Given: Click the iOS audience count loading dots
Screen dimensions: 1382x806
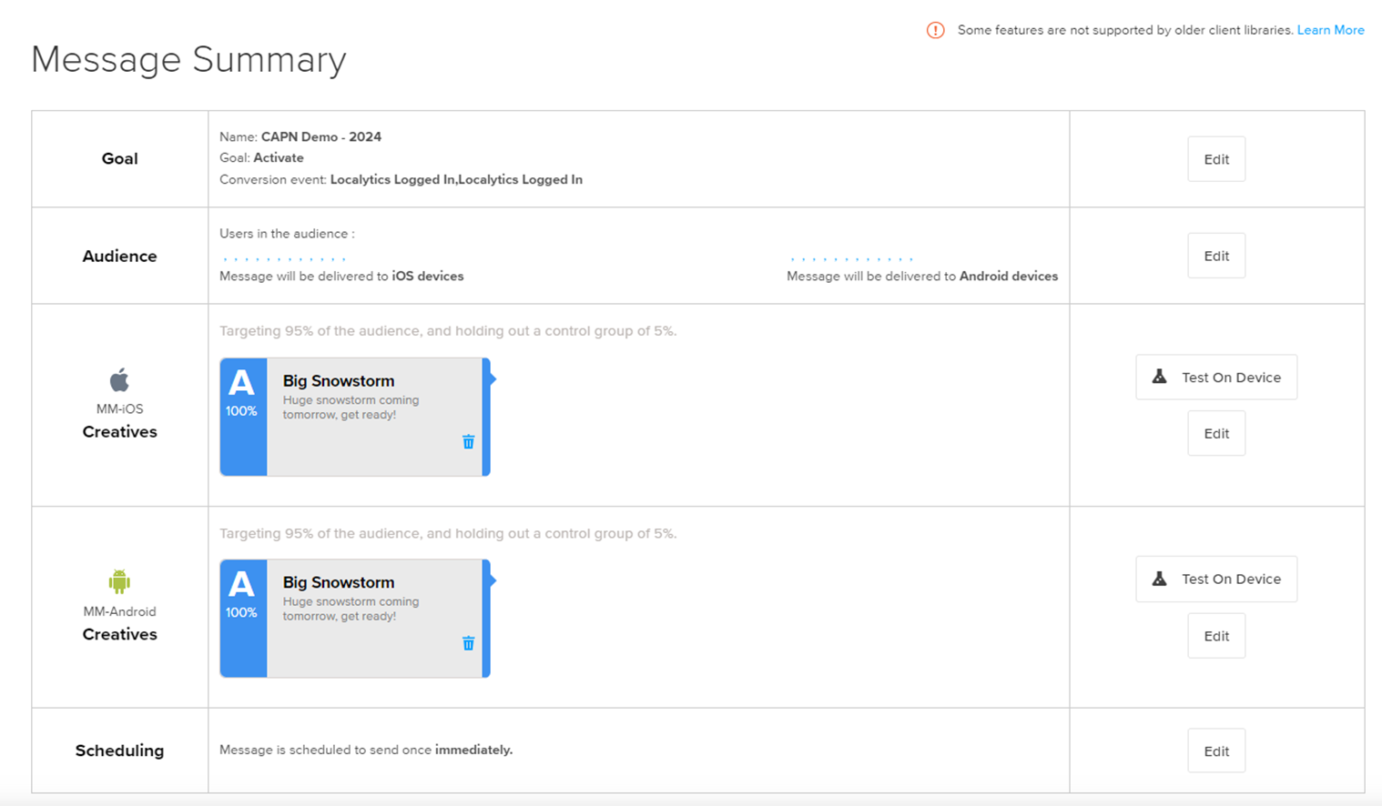Looking at the screenshot, I should [284, 258].
